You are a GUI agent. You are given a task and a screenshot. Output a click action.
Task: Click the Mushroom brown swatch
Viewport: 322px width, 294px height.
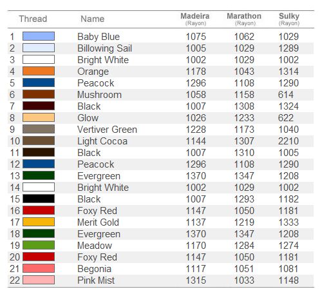(x=39, y=94)
